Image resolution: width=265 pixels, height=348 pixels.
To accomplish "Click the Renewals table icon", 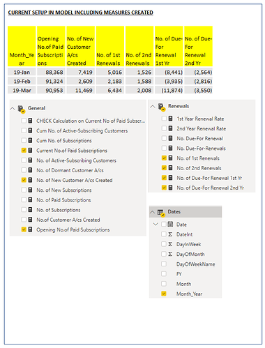I will [162, 107].
